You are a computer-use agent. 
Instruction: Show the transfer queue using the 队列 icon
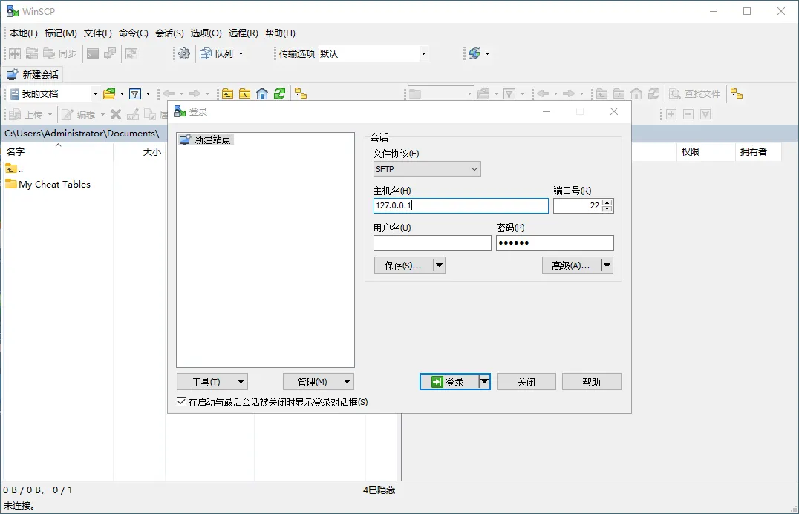(x=205, y=53)
